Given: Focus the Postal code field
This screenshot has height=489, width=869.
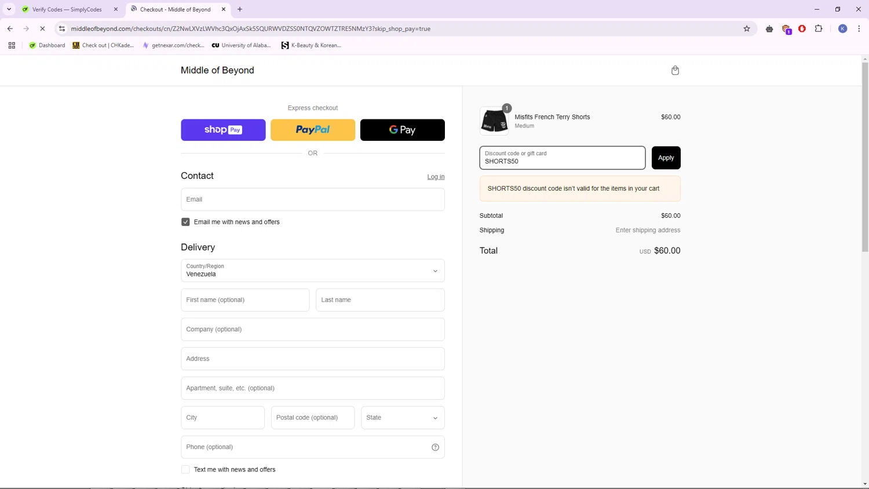Looking at the screenshot, I should point(313,418).
